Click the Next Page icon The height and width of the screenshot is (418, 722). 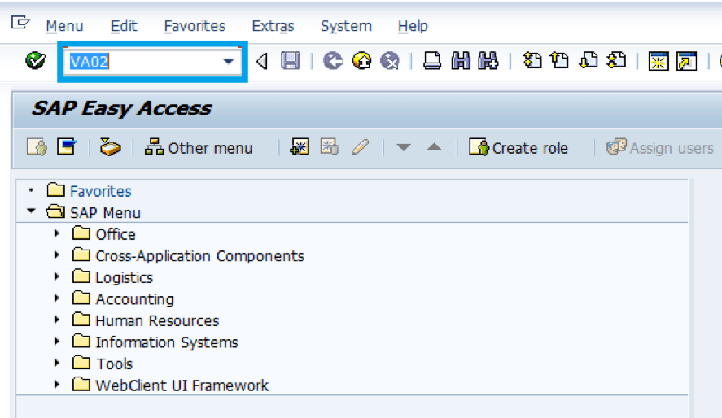[x=588, y=61]
